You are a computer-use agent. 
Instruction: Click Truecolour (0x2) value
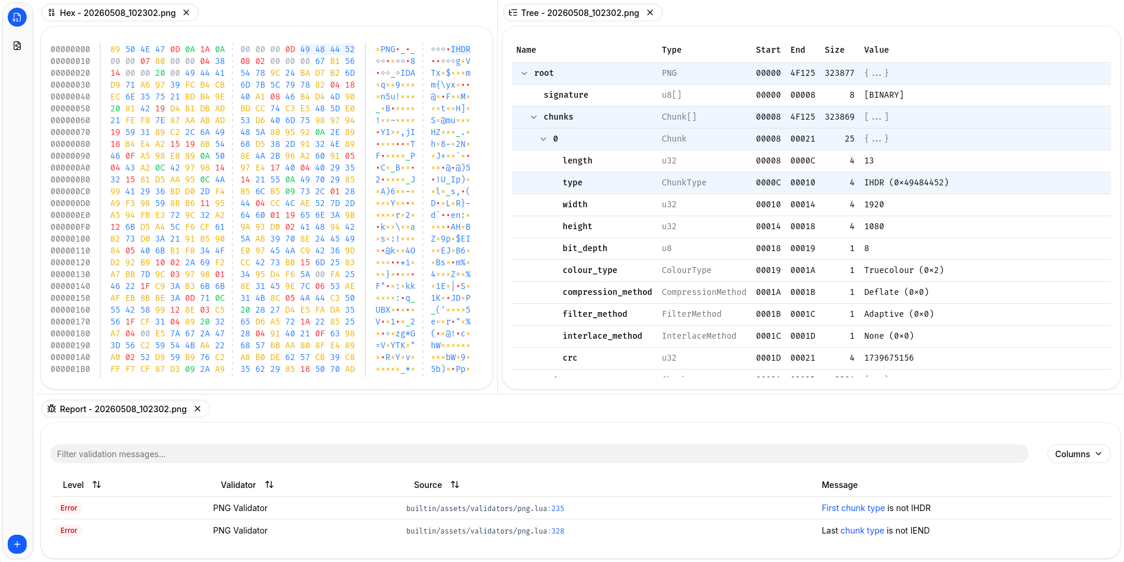point(903,270)
